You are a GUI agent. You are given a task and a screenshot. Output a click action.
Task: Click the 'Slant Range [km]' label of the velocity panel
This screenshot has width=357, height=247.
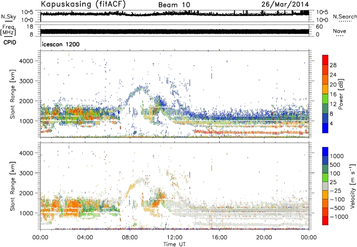point(12,186)
